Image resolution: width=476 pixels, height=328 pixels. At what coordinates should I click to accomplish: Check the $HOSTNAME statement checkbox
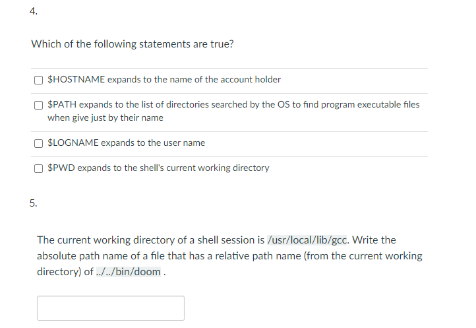(x=40, y=80)
